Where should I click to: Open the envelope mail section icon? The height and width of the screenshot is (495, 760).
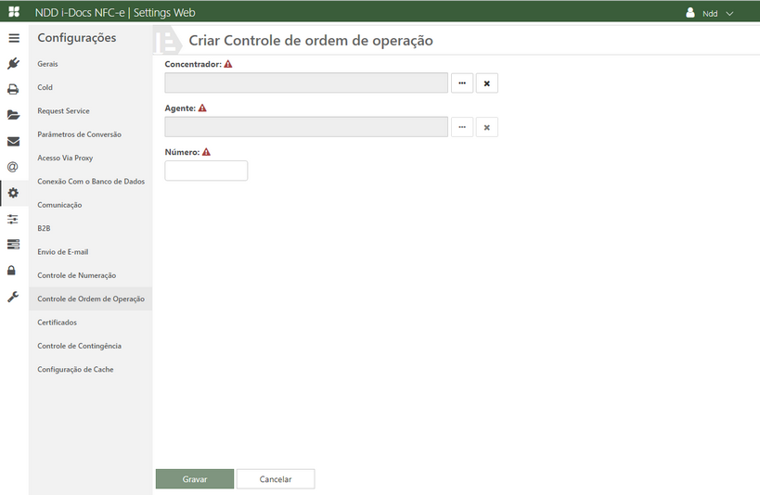point(14,141)
